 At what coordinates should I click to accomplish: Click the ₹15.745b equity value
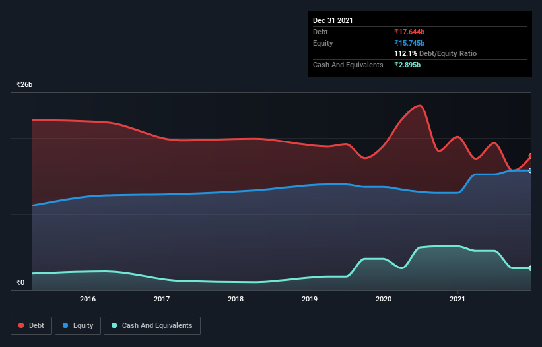click(x=409, y=43)
